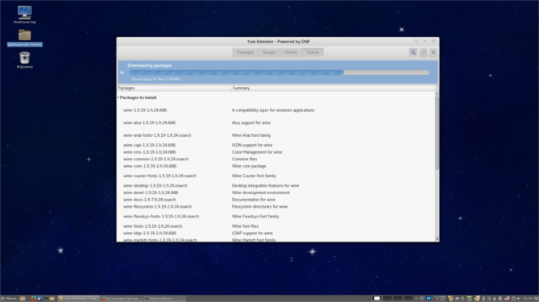The image size is (539, 302).
Task: Select row wine-courier-fonts-1.9.19-1.fc24.noarch
Action: (276, 176)
